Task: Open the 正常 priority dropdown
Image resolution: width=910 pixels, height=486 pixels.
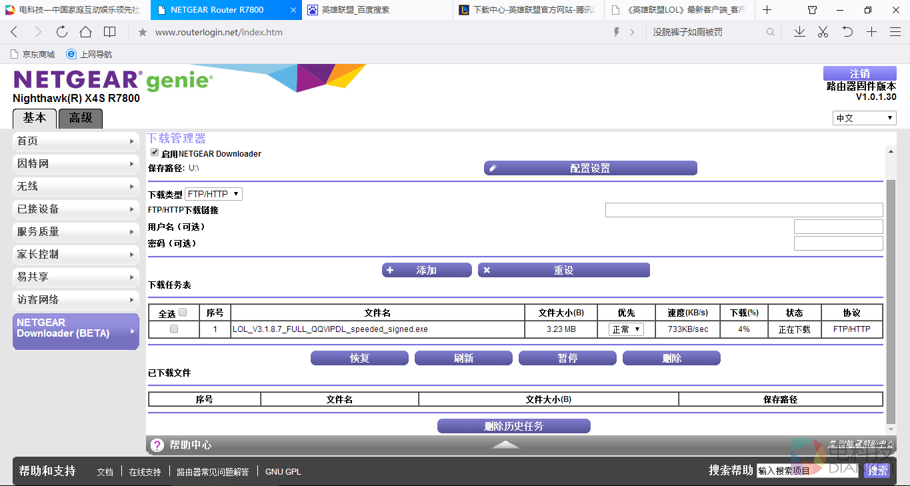Action: tap(626, 329)
